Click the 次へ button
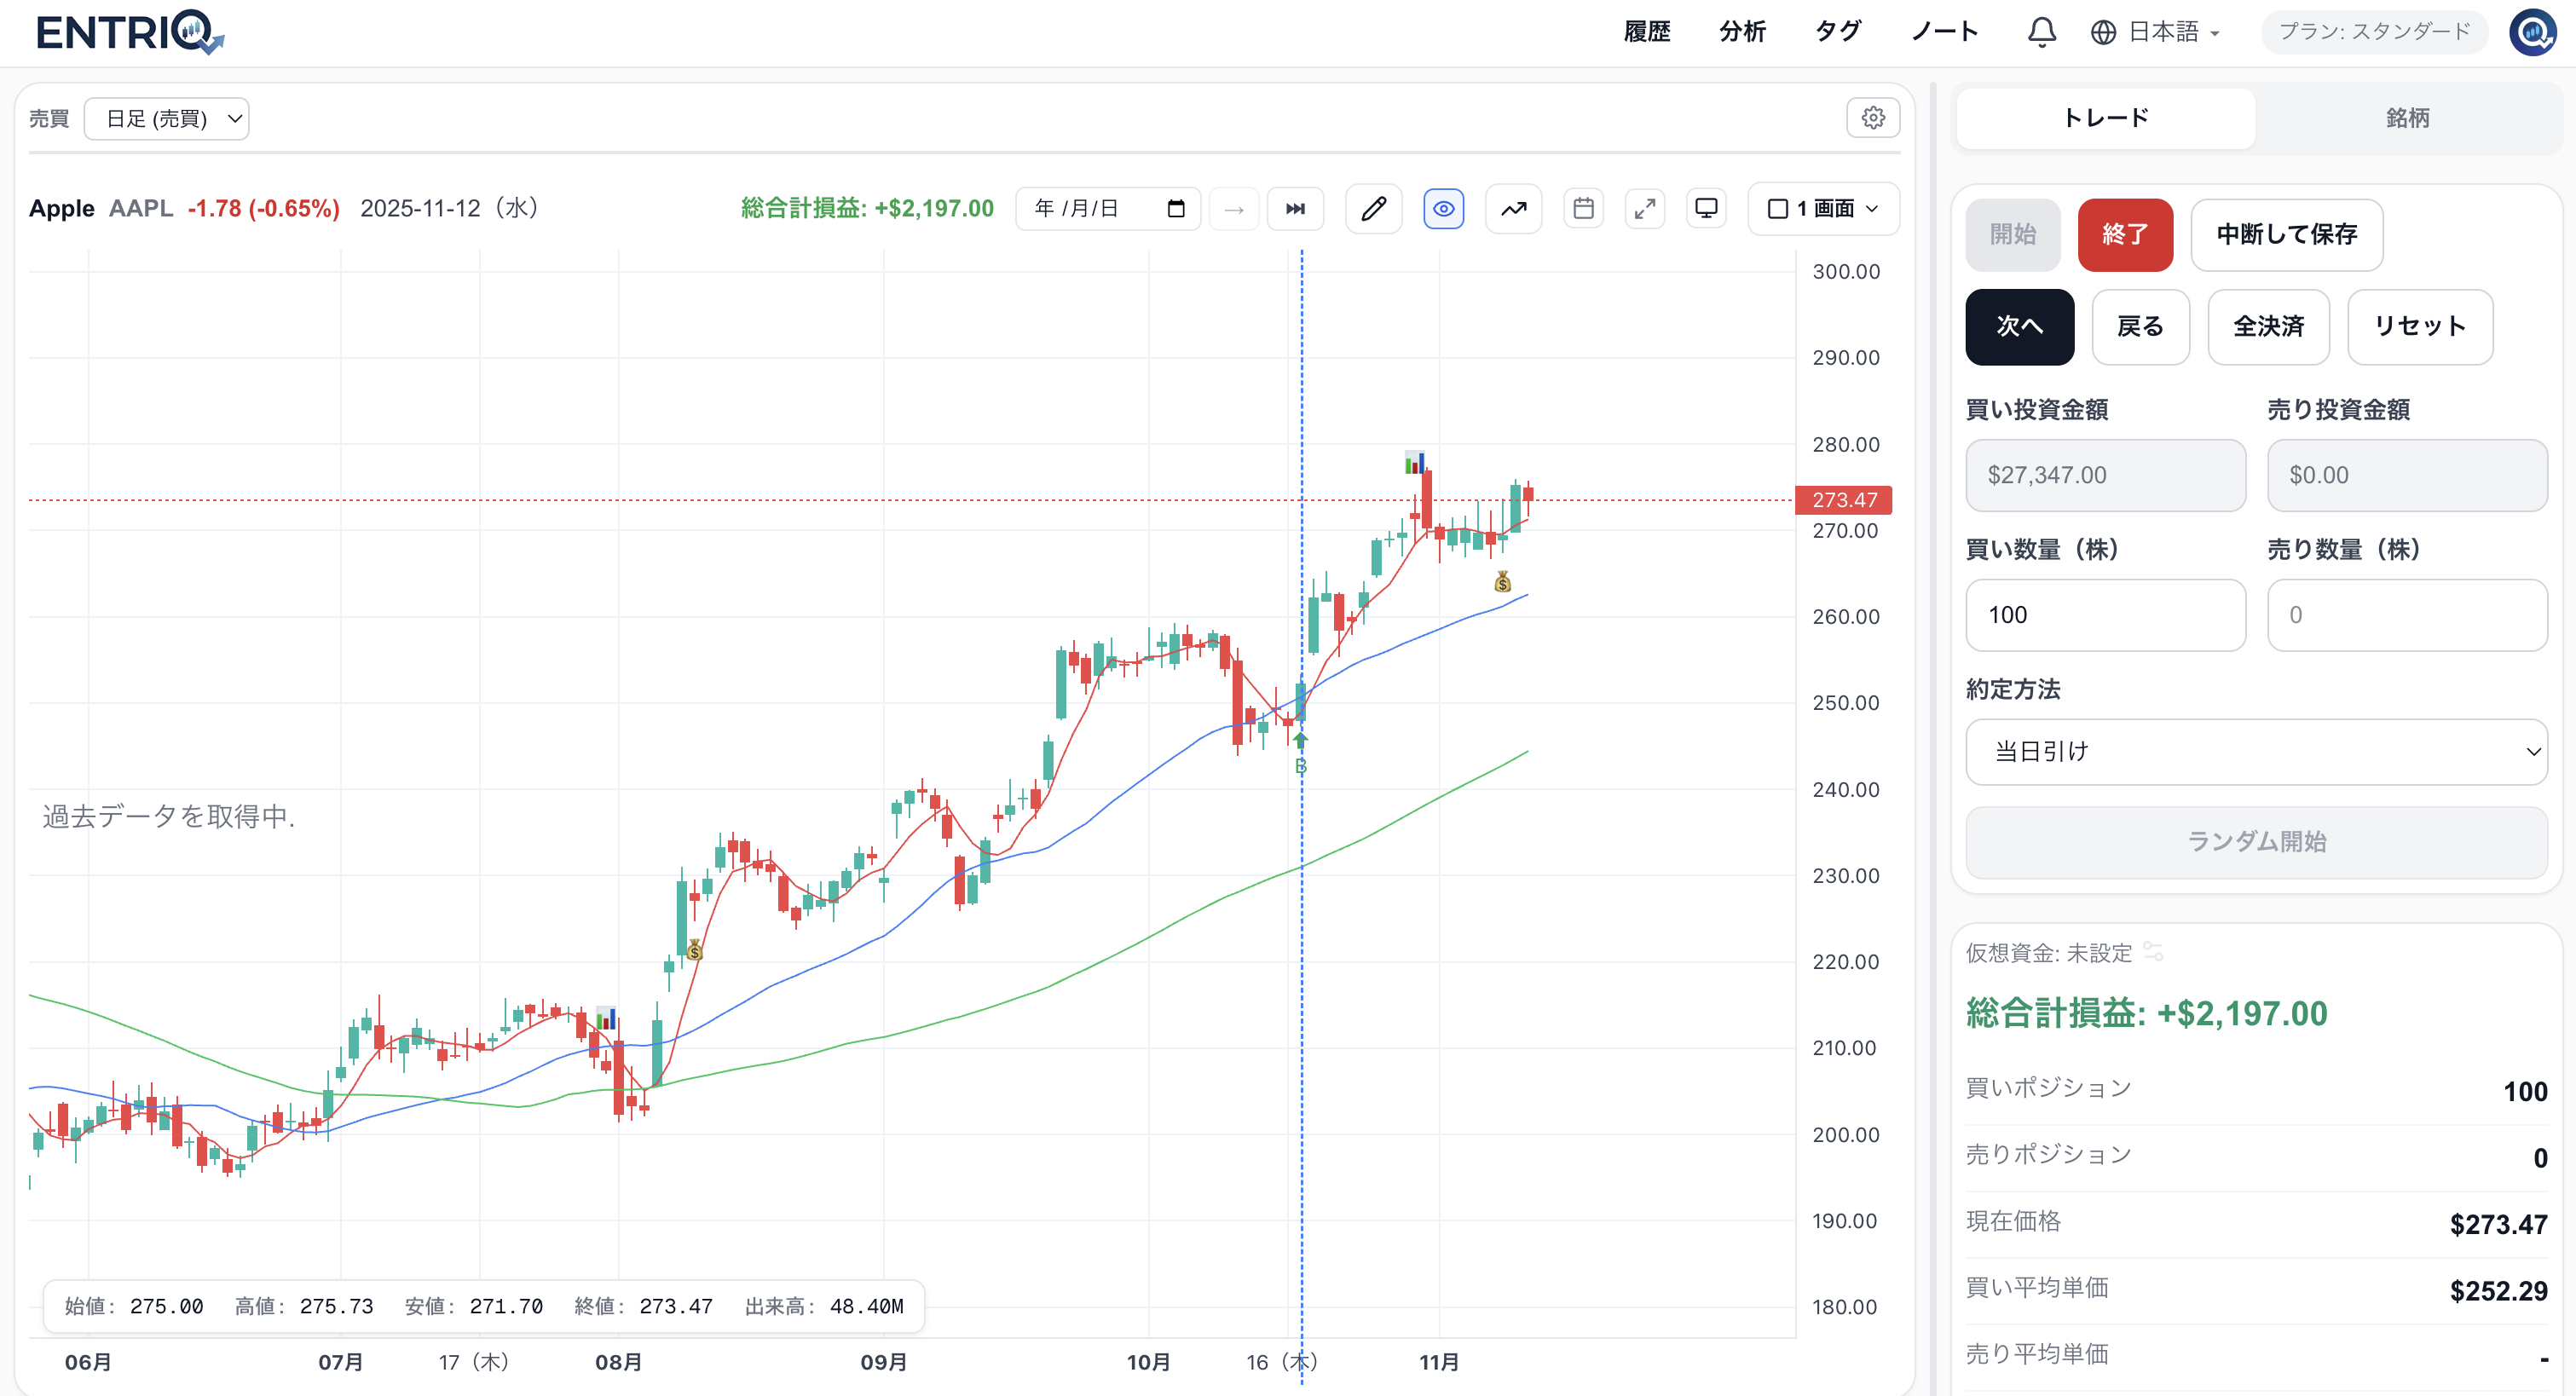Screen dimensions: 2576x1396 coord(2019,327)
